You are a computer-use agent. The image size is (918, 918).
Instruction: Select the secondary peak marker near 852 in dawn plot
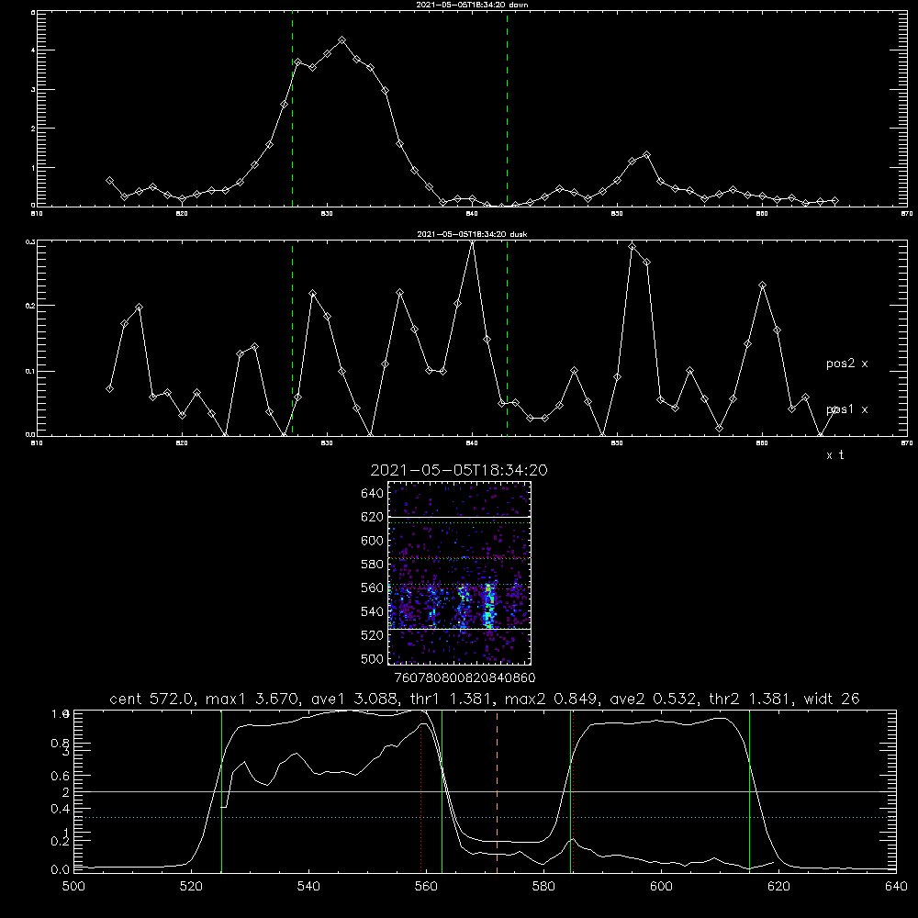click(x=646, y=155)
